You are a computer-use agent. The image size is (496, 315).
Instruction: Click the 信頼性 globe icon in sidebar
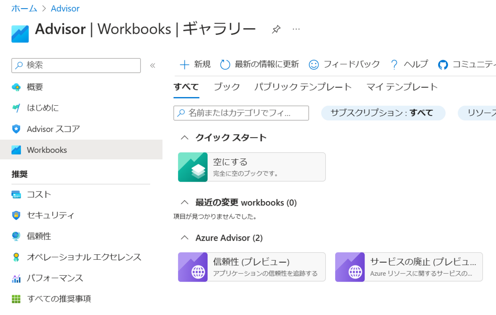click(16, 236)
